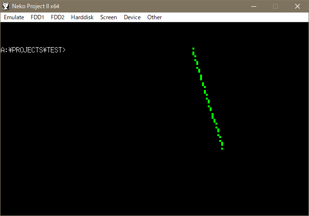
Task: Close the Neko Project II window
Action: pyautogui.click(x=297, y=6)
